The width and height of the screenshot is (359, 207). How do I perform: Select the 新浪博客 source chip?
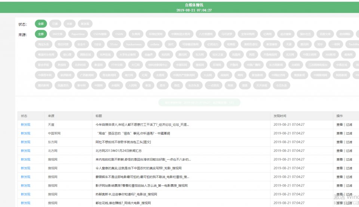point(272,44)
